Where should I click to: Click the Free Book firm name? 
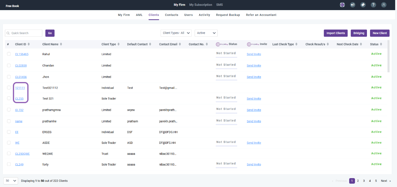12,6
